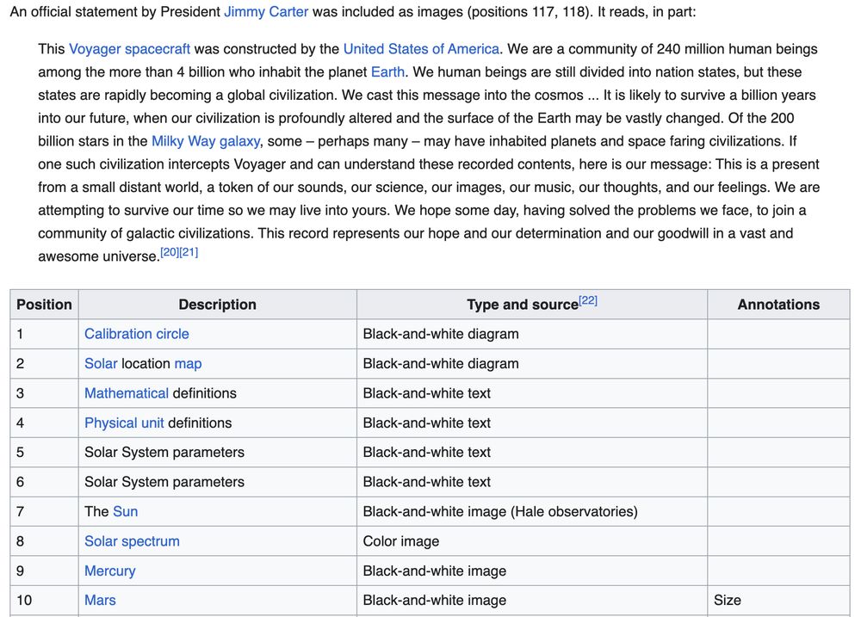
Task: Click the Black-and-white diagram cell in row 2
Action: click(x=531, y=363)
